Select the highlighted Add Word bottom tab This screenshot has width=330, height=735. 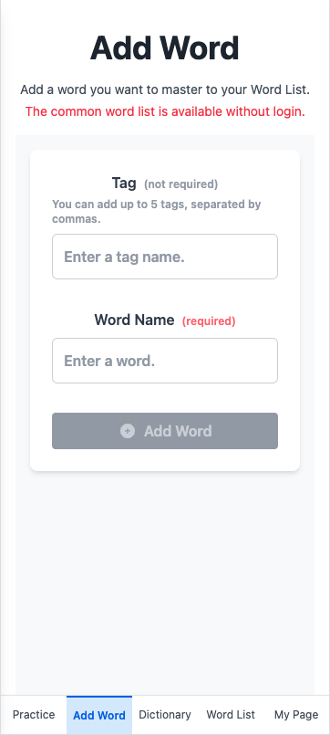pos(99,715)
